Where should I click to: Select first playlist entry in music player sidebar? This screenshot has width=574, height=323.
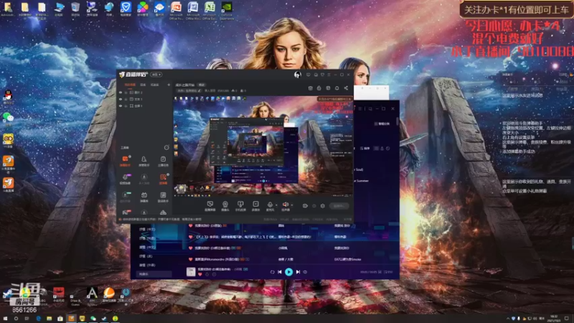pyautogui.click(x=148, y=229)
